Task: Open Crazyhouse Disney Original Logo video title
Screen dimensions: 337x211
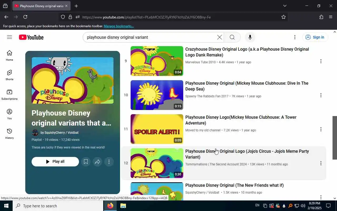Action: pos(247,52)
